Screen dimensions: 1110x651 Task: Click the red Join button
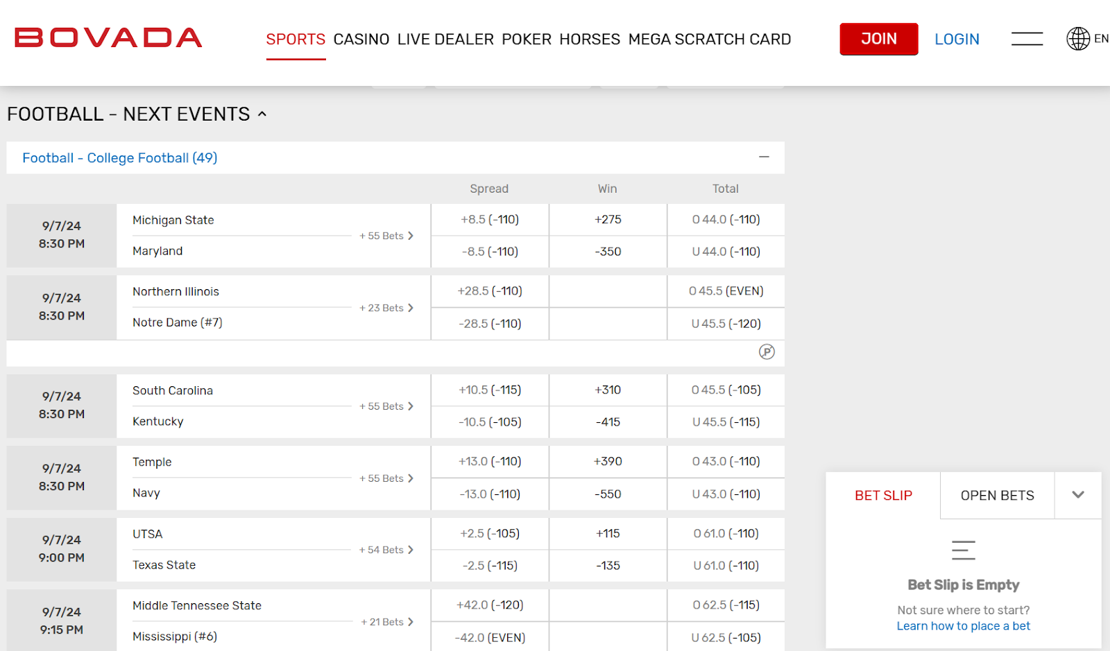[x=879, y=39]
